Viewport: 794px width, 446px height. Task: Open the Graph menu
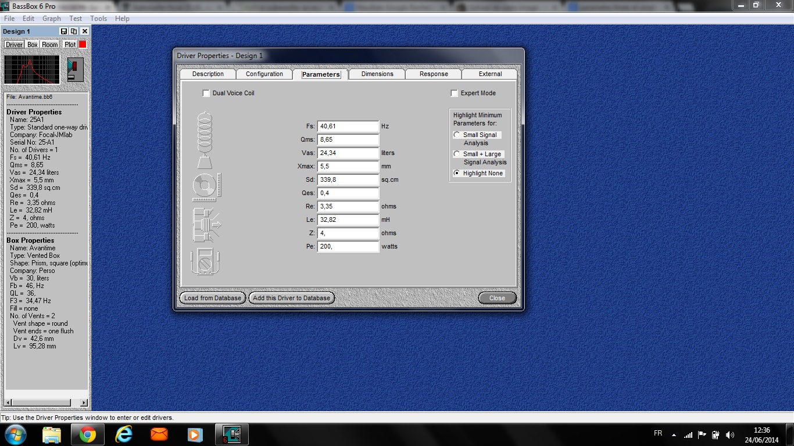52,19
